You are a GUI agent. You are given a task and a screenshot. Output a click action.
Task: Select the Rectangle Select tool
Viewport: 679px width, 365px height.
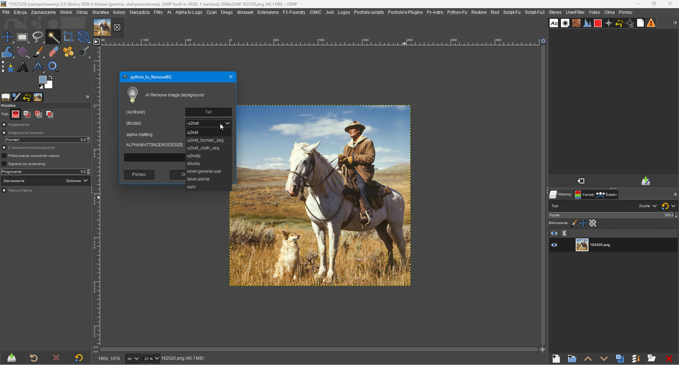23,37
